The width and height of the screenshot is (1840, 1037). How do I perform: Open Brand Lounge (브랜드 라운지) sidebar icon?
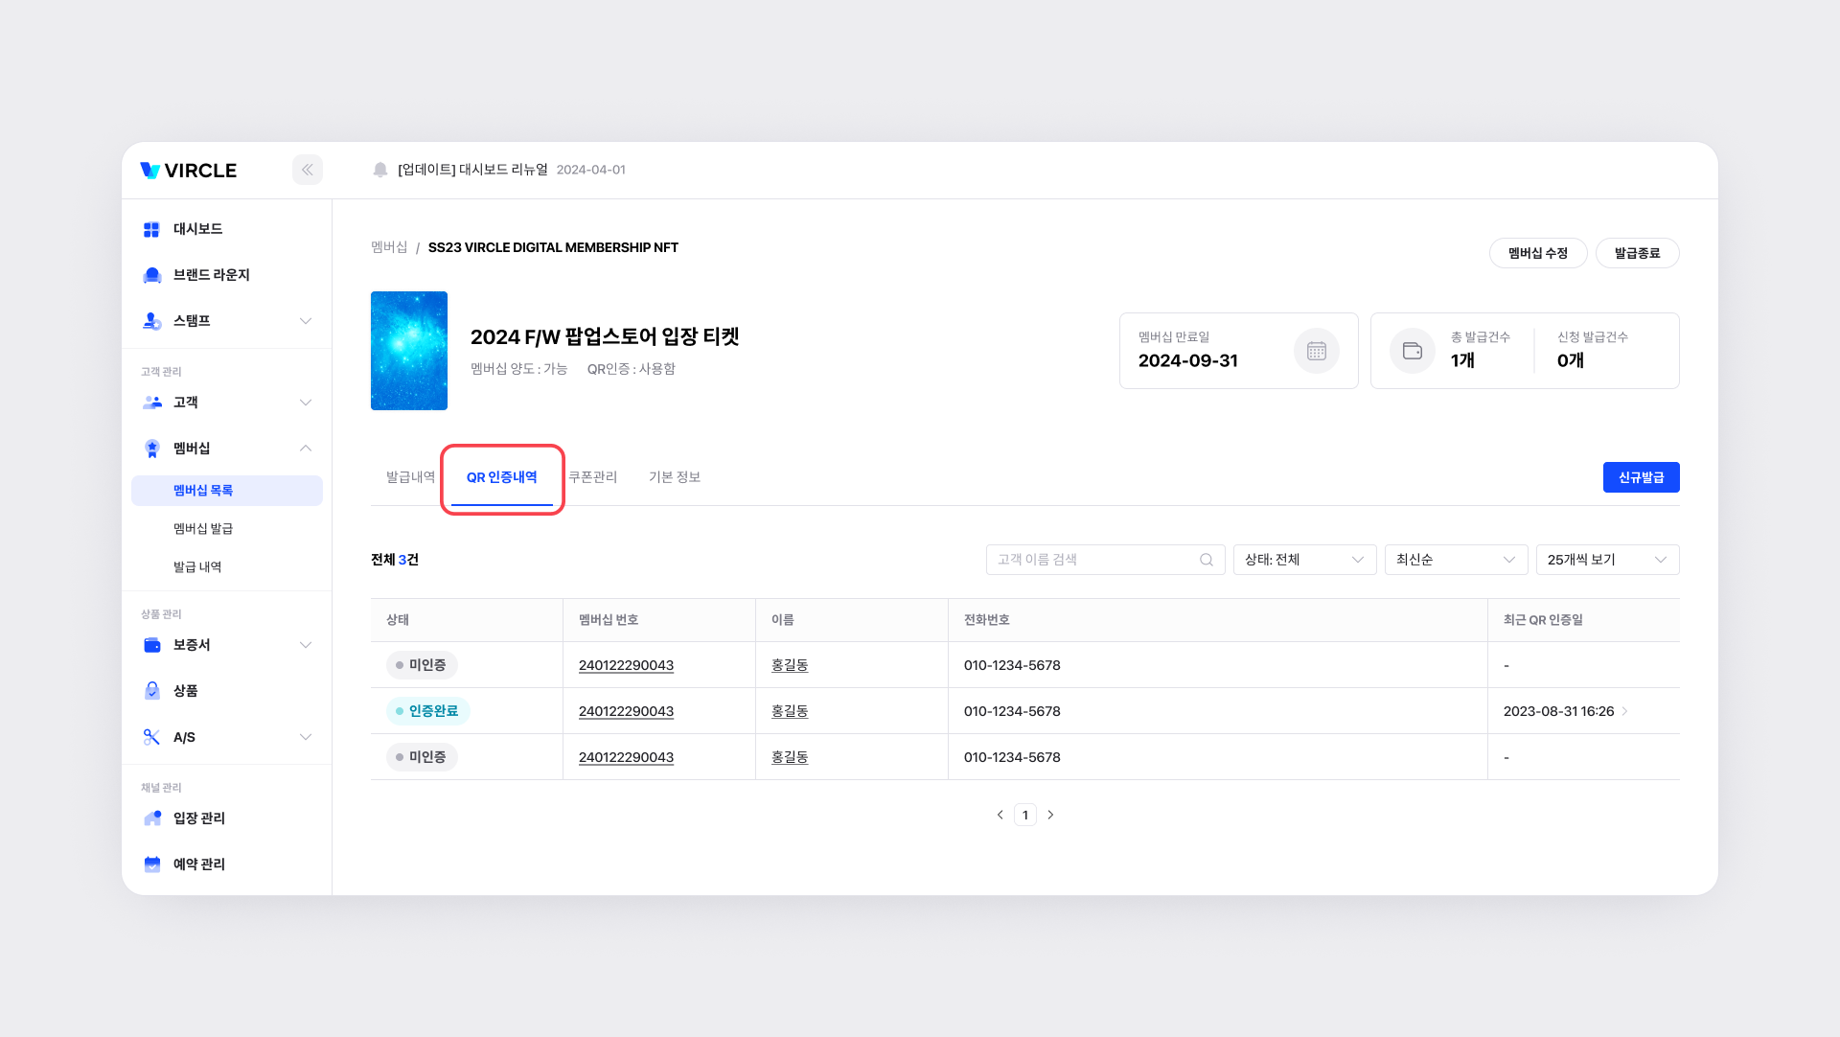(151, 275)
